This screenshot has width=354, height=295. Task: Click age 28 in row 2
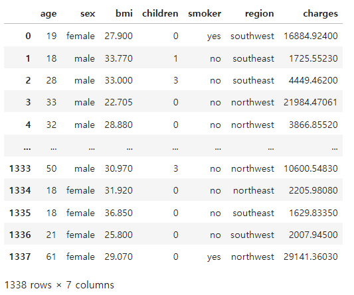(x=52, y=80)
